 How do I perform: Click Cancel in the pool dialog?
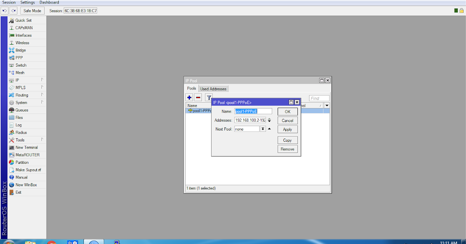tap(288, 120)
